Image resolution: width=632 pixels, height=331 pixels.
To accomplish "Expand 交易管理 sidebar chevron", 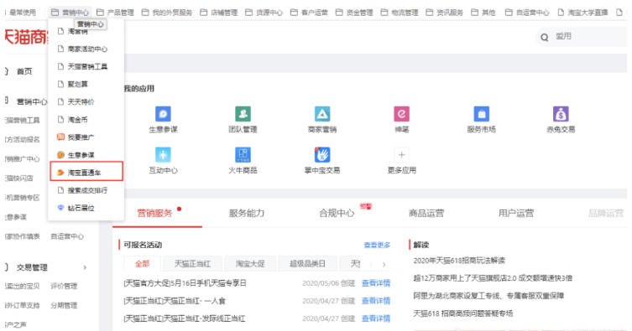I will click(x=85, y=267).
